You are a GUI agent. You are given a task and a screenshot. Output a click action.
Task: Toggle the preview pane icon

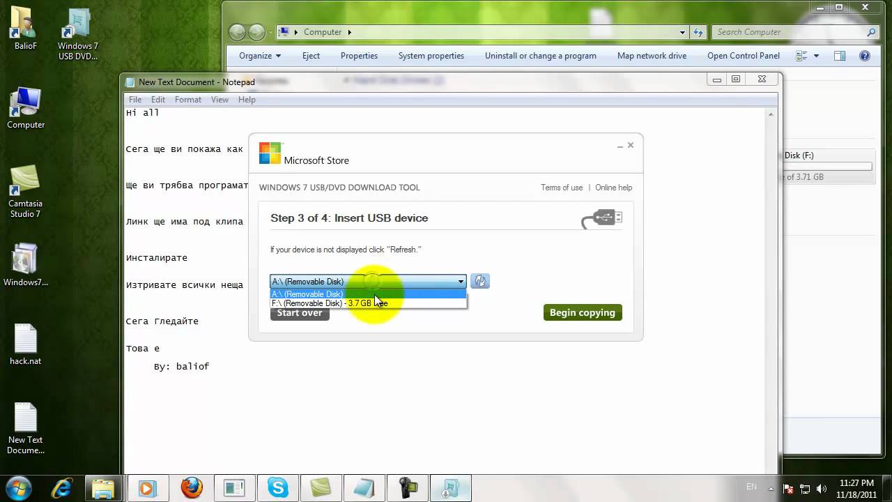pyautogui.click(x=840, y=56)
